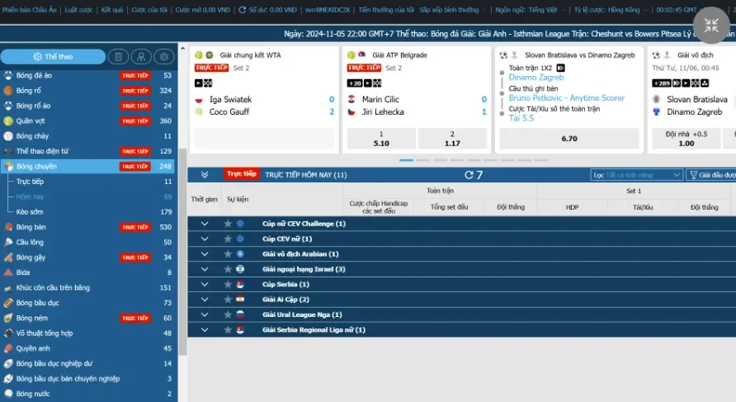Open the Lọc filter dropdown
This screenshot has width=736, height=402.
pyautogui.click(x=638, y=175)
